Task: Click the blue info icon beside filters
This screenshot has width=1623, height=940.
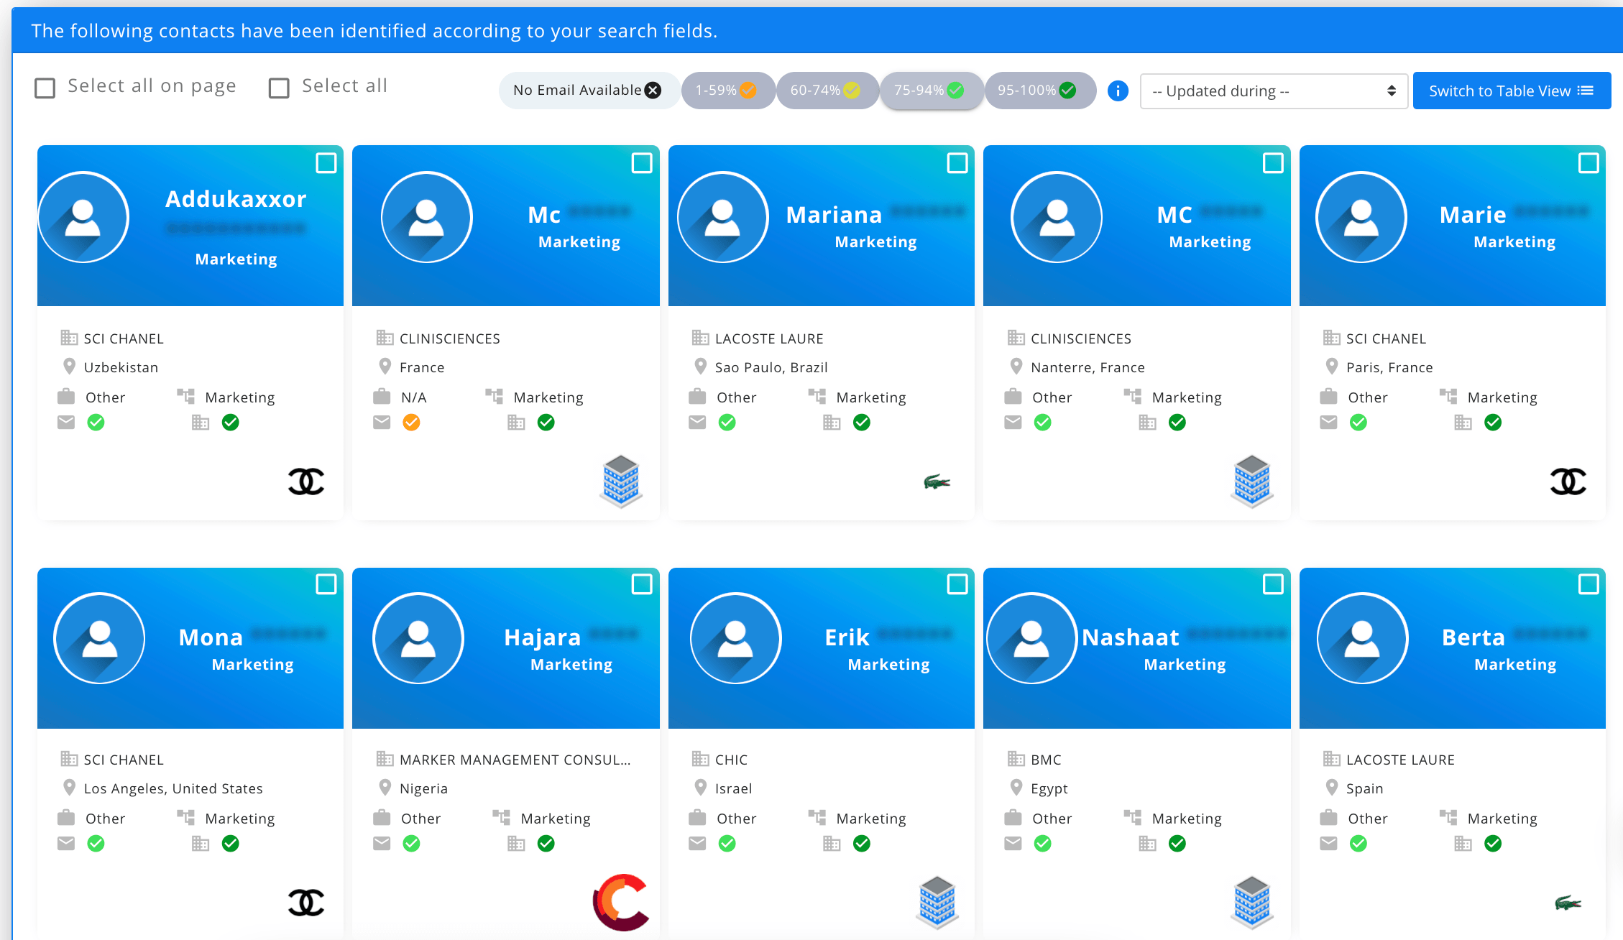Action: (x=1118, y=91)
